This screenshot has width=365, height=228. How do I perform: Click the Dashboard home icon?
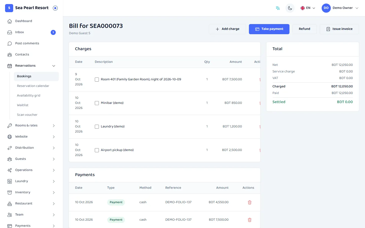tap(10, 21)
